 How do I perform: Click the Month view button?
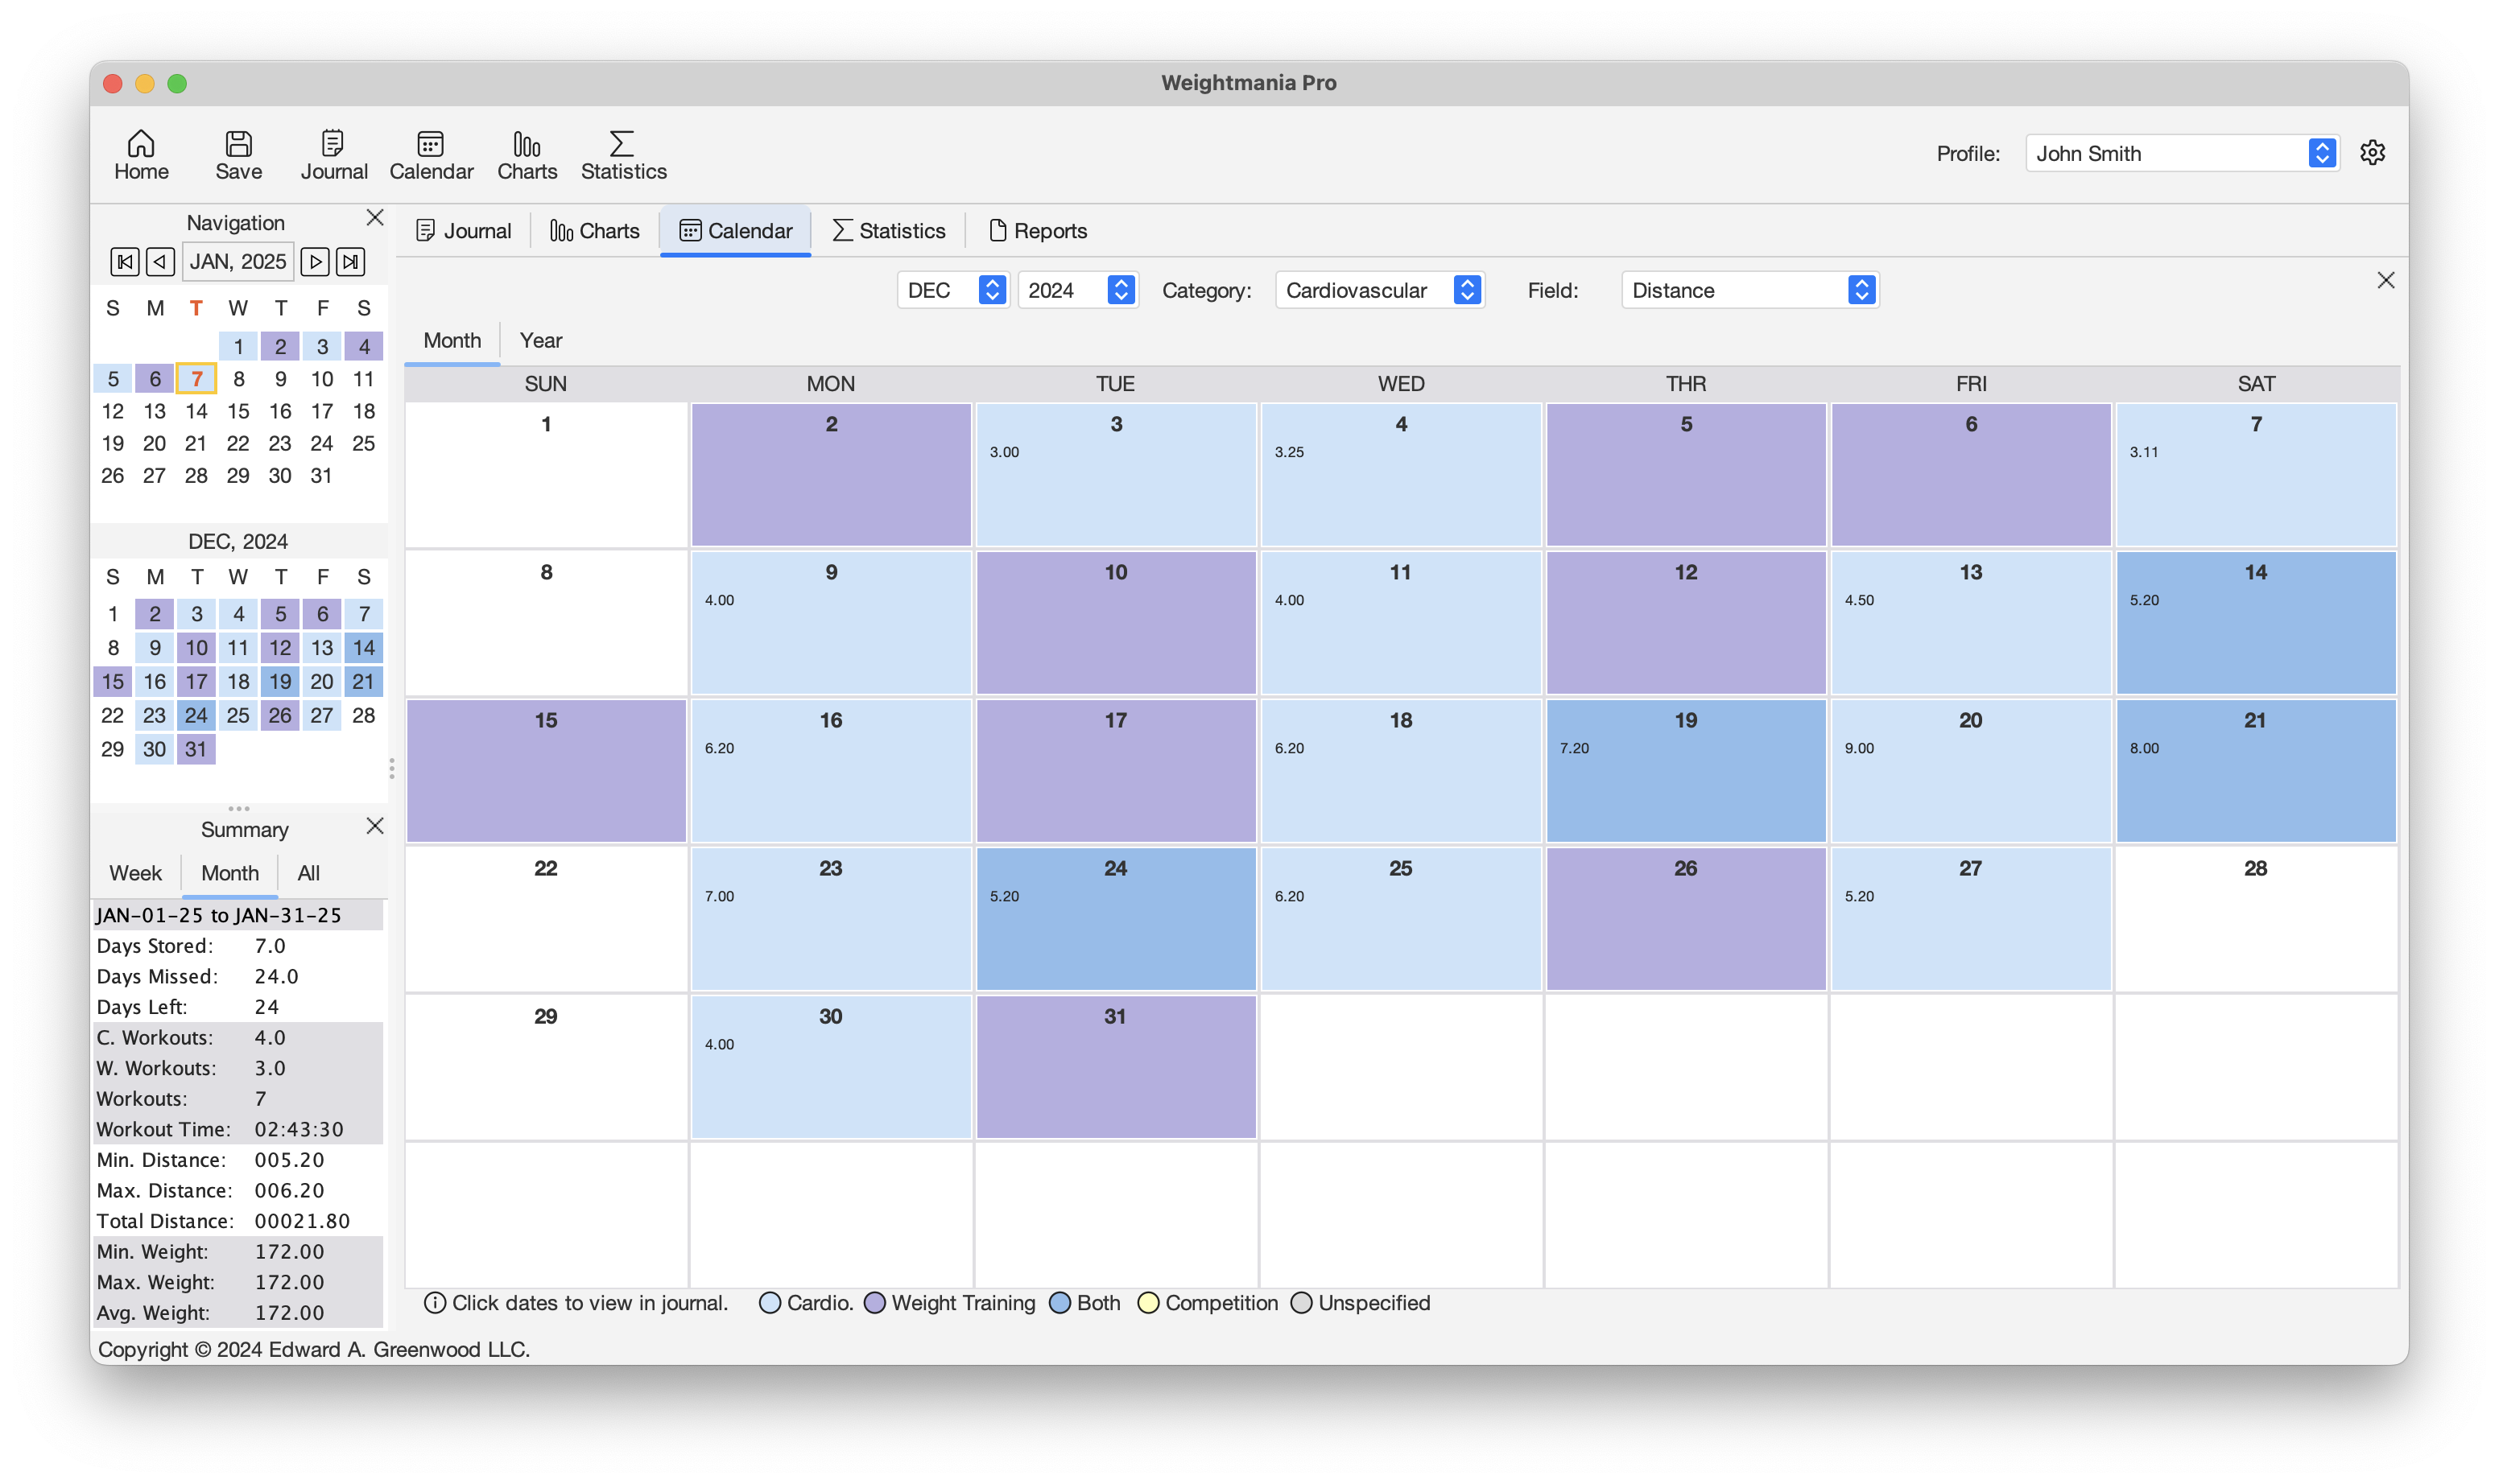[x=452, y=339]
